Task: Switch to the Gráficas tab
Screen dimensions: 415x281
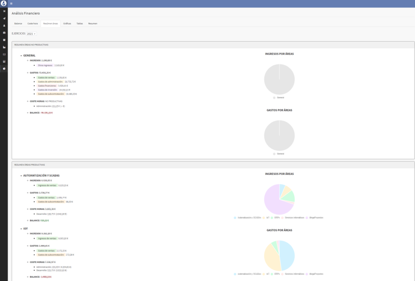Action: tap(67, 23)
